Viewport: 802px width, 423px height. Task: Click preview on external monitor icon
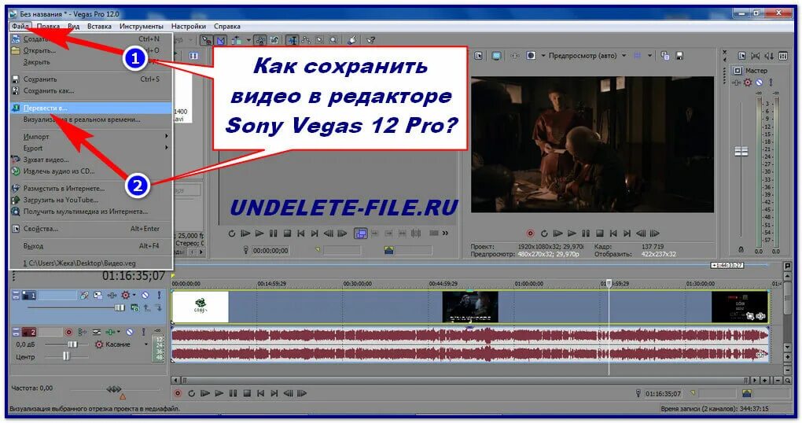pos(496,55)
